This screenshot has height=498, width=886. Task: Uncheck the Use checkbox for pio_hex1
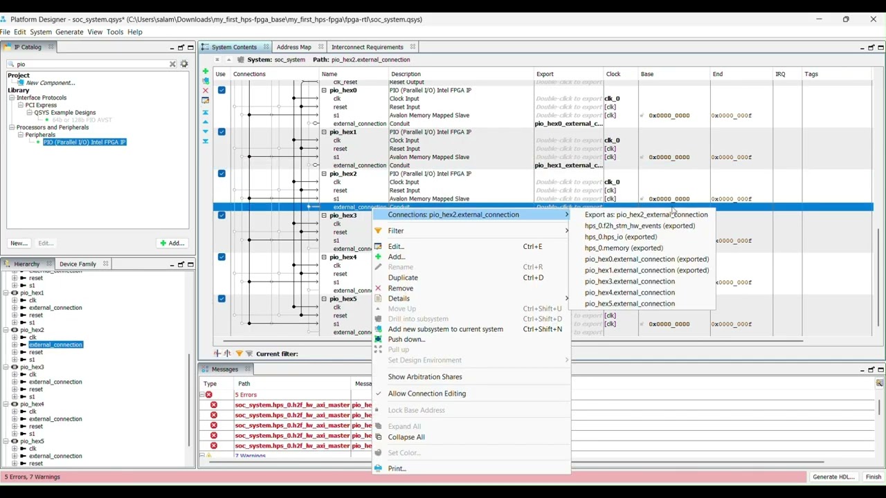(221, 131)
